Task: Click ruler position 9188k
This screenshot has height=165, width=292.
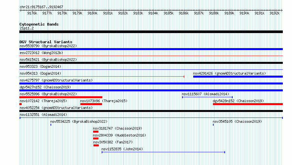Action: (x=214, y=13)
